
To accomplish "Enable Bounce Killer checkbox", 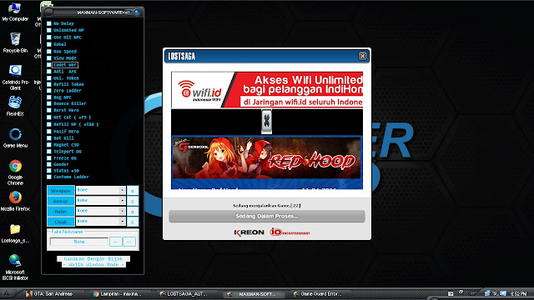I will 49,103.
